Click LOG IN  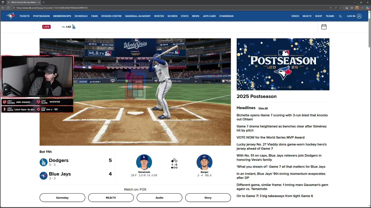[x=351, y=16]
